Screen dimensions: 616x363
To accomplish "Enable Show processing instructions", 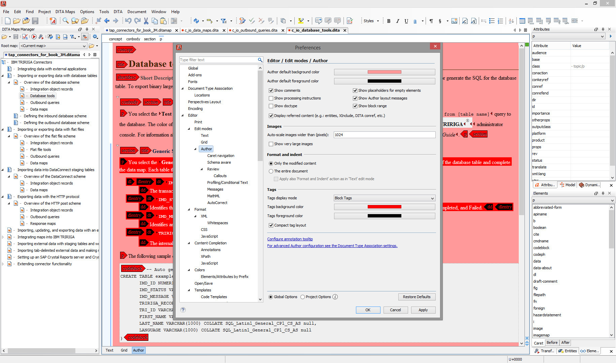I will (x=271, y=98).
